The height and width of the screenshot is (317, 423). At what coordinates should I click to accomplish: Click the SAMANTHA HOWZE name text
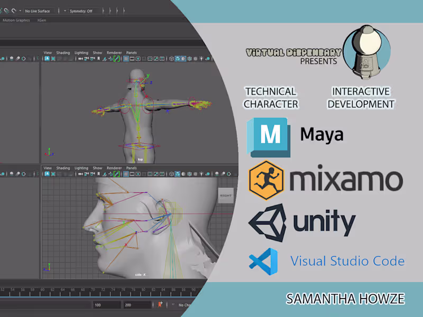[x=345, y=299]
